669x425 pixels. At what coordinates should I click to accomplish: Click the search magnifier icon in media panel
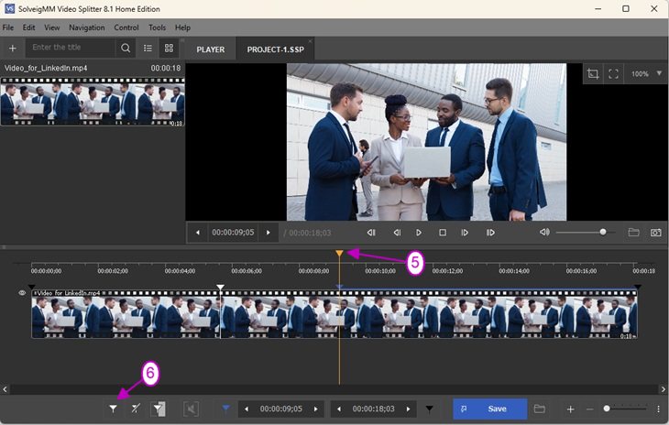[126, 48]
